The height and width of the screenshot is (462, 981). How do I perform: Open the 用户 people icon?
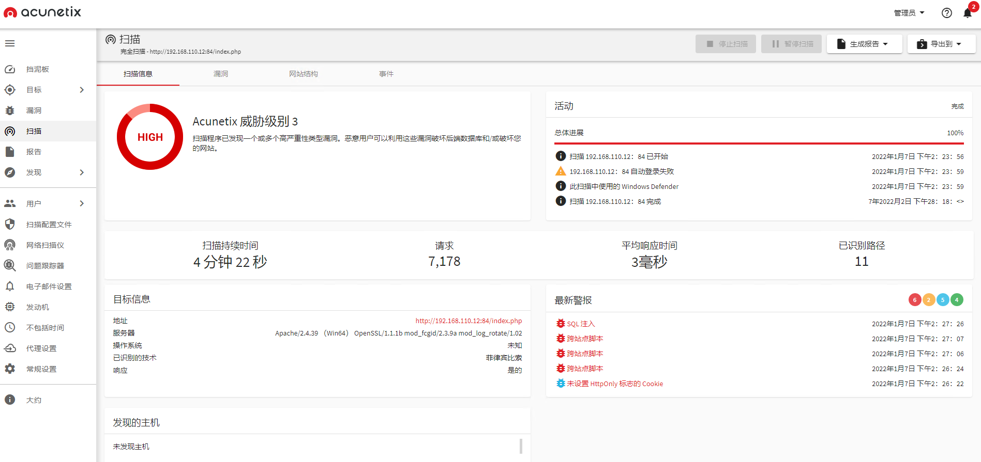[10, 203]
